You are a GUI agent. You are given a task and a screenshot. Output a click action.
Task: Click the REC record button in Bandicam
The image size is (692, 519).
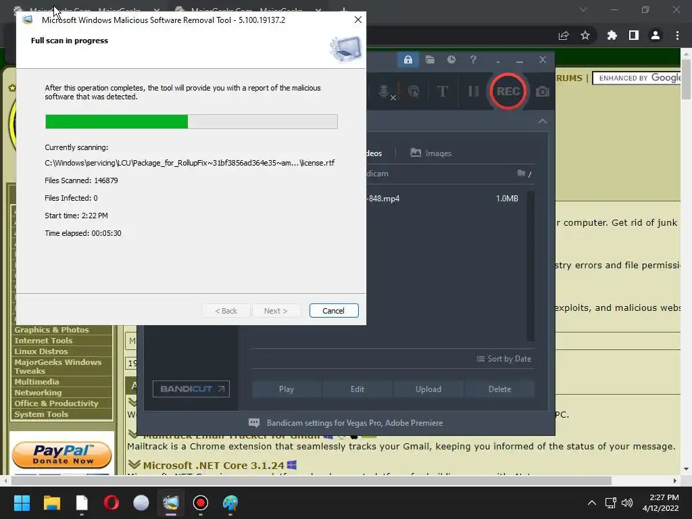[508, 91]
